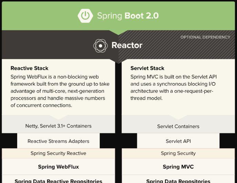Click the Servlet Containers box
The image size is (237, 183).
178,124
